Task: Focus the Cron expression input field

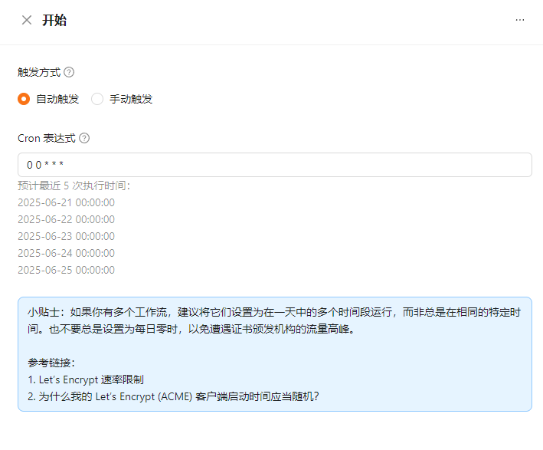Action: [274, 165]
